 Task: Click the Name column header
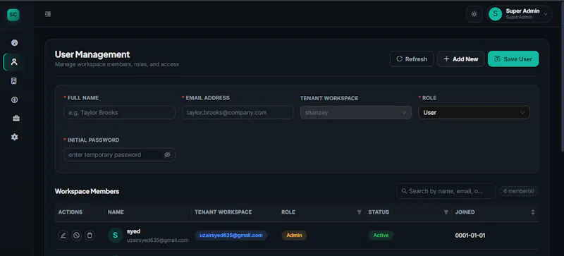116,212
